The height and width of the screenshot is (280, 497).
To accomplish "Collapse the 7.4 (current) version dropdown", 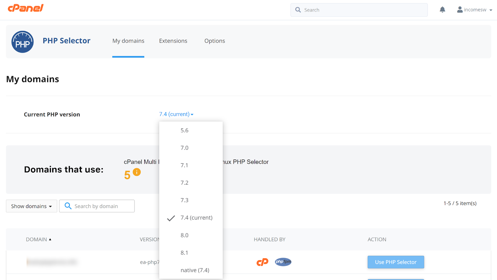I will pyautogui.click(x=176, y=114).
